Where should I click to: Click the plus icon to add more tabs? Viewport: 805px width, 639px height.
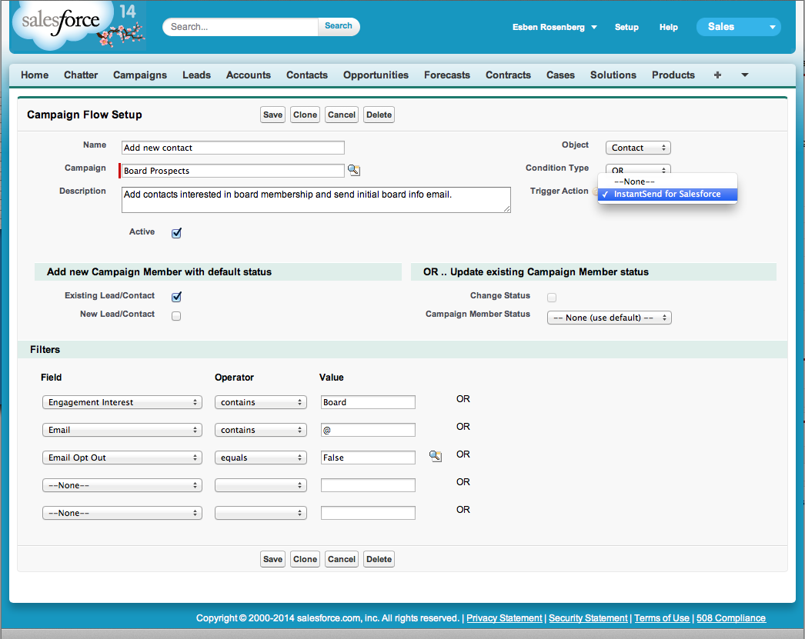(x=717, y=75)
